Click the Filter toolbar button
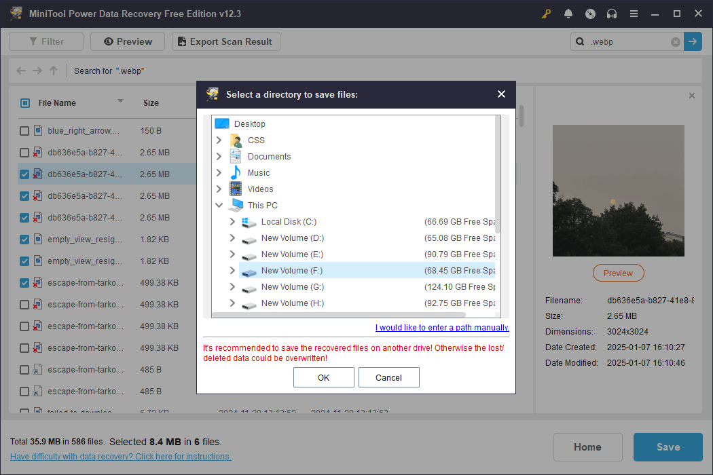The image size is (713, 475). (46, 41)
